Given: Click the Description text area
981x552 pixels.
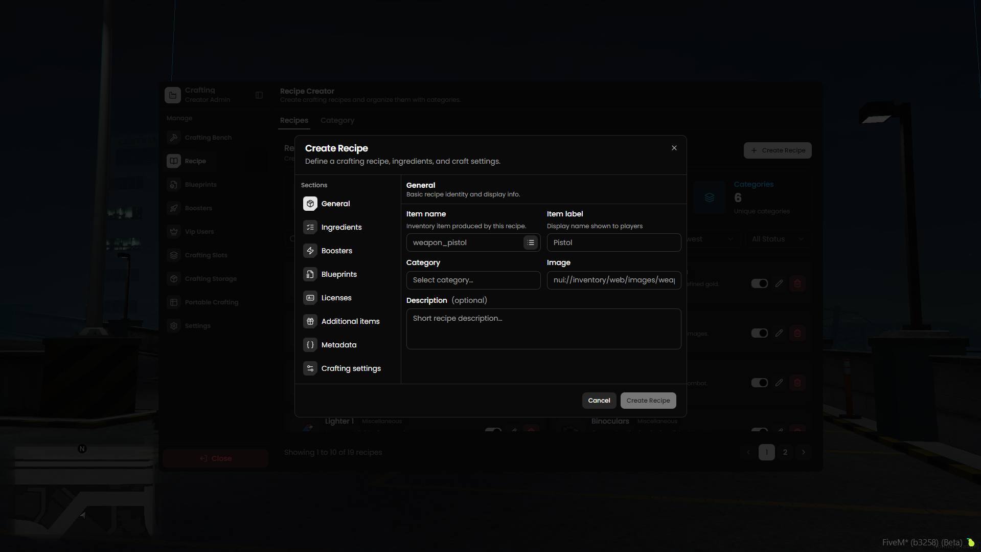Looking at the screenshot, I should point(543,329).
